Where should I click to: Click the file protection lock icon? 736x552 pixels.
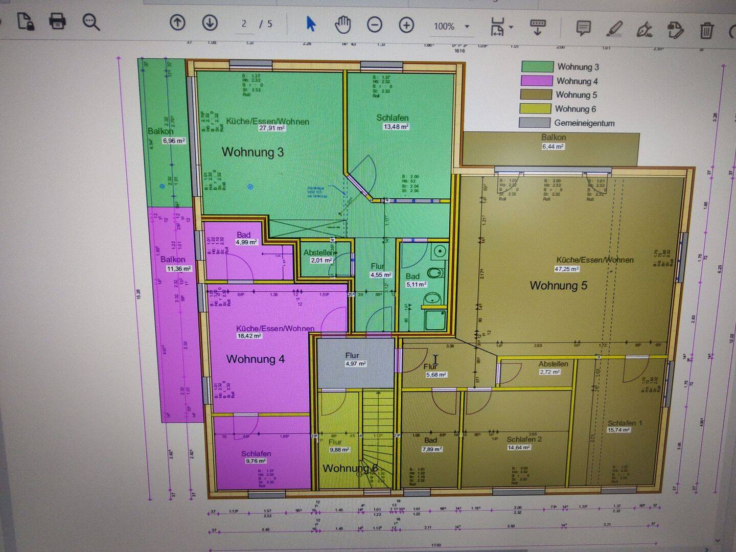point(25,21)
